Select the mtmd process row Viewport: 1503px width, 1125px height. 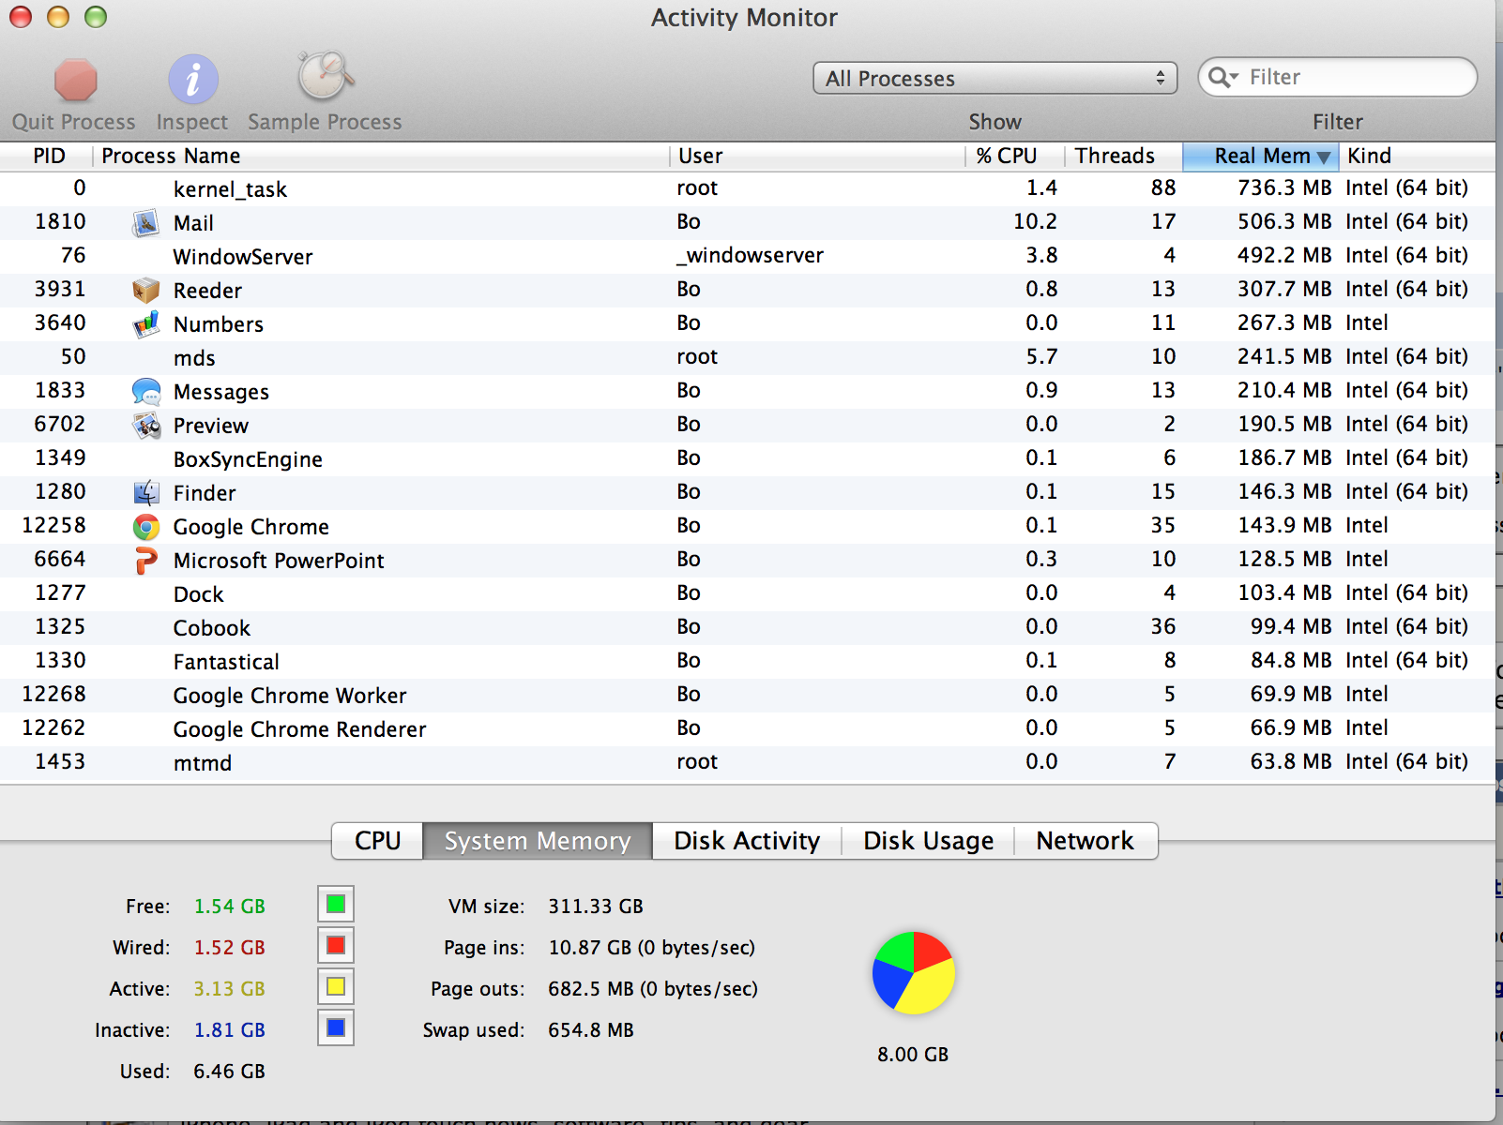click(748, 762)
